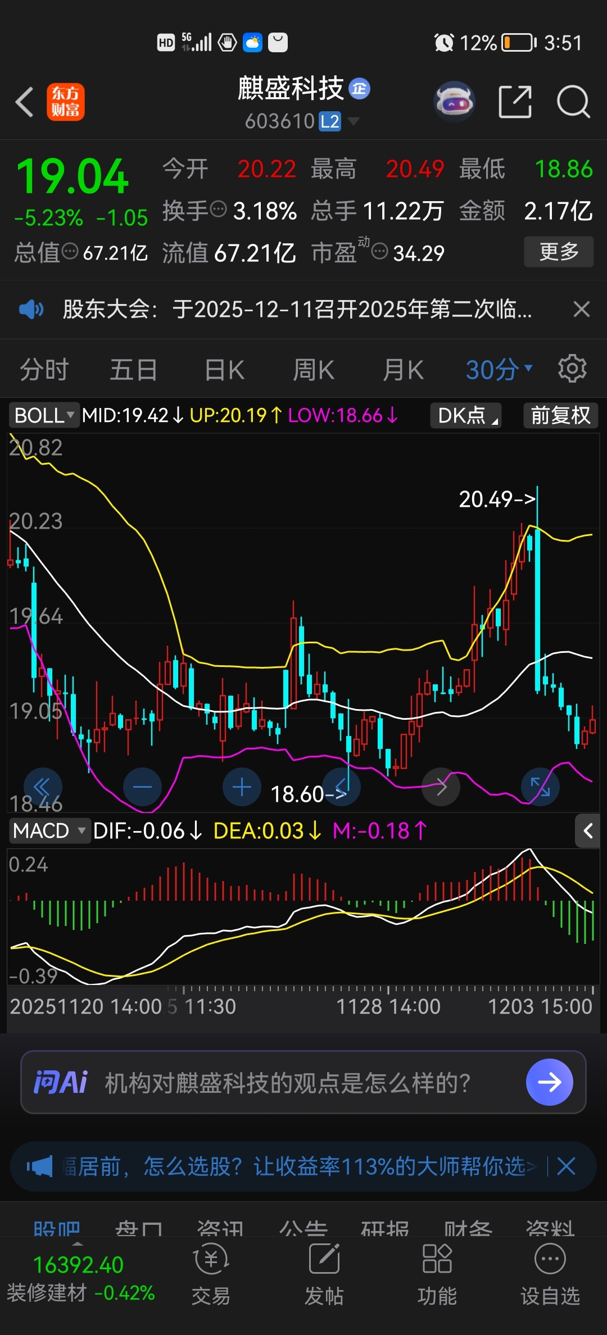Tap the L2 level badge
Image resolution: width=607 pixels, height=1335 pixels.
click(330, 121)
